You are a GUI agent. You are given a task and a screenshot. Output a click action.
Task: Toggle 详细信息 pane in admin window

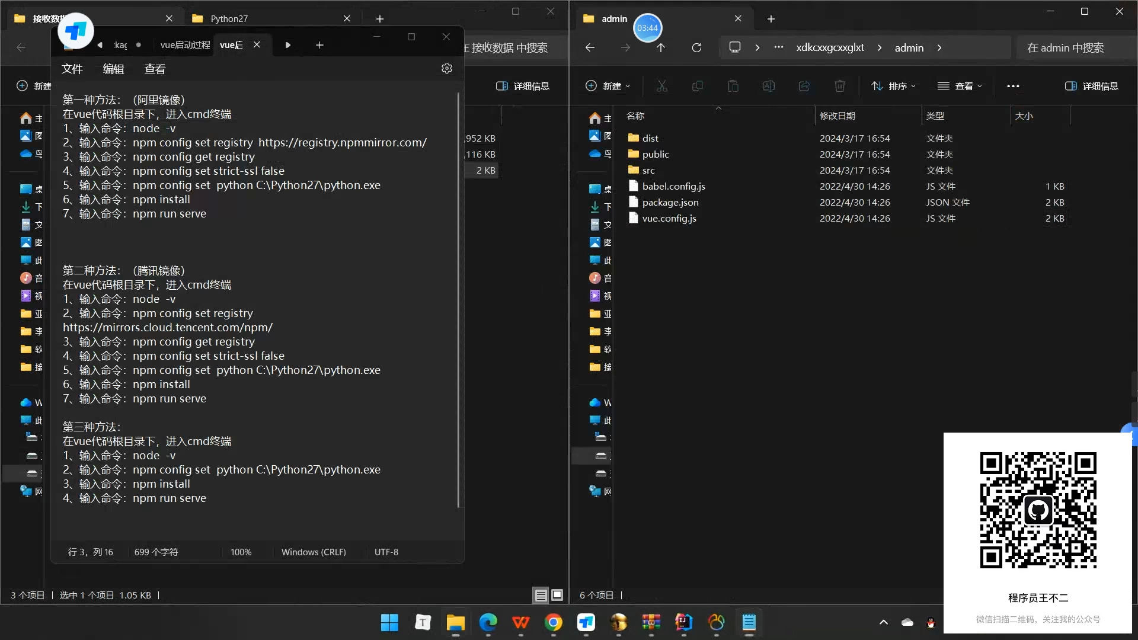pos(1092,86)
